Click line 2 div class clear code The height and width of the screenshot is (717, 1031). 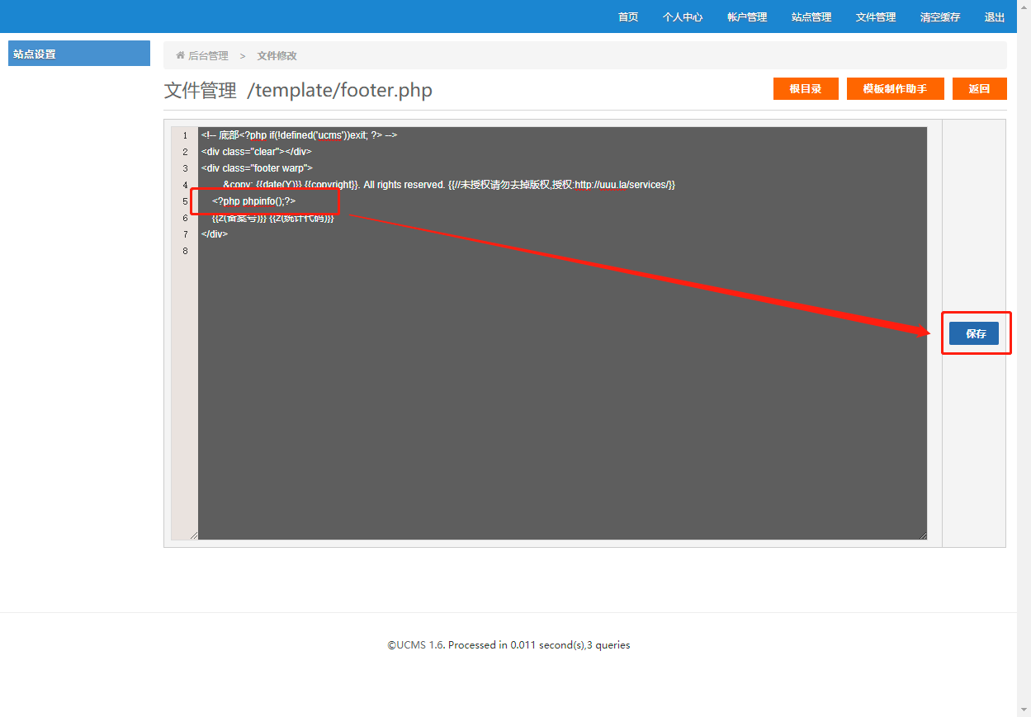(256, 152)
